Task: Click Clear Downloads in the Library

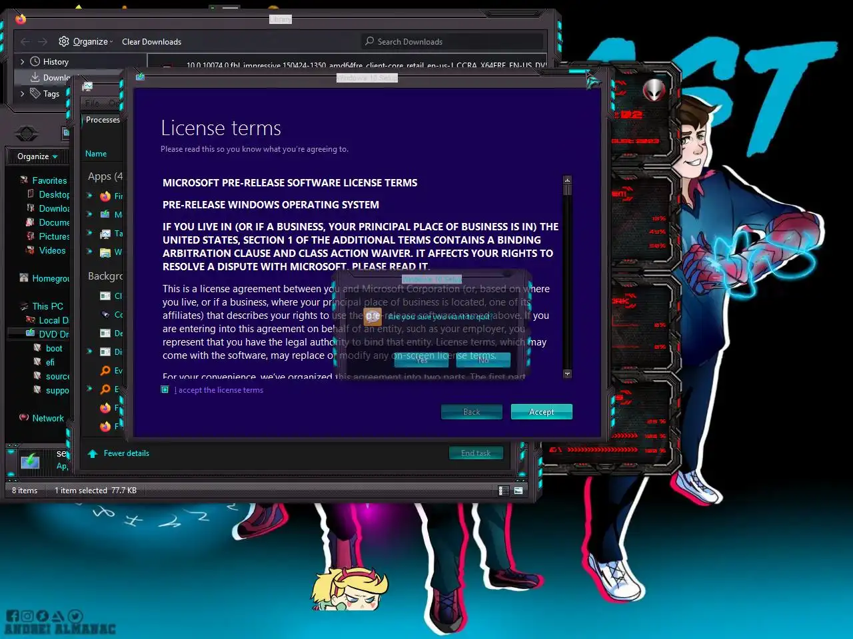Action: [151, 41]
